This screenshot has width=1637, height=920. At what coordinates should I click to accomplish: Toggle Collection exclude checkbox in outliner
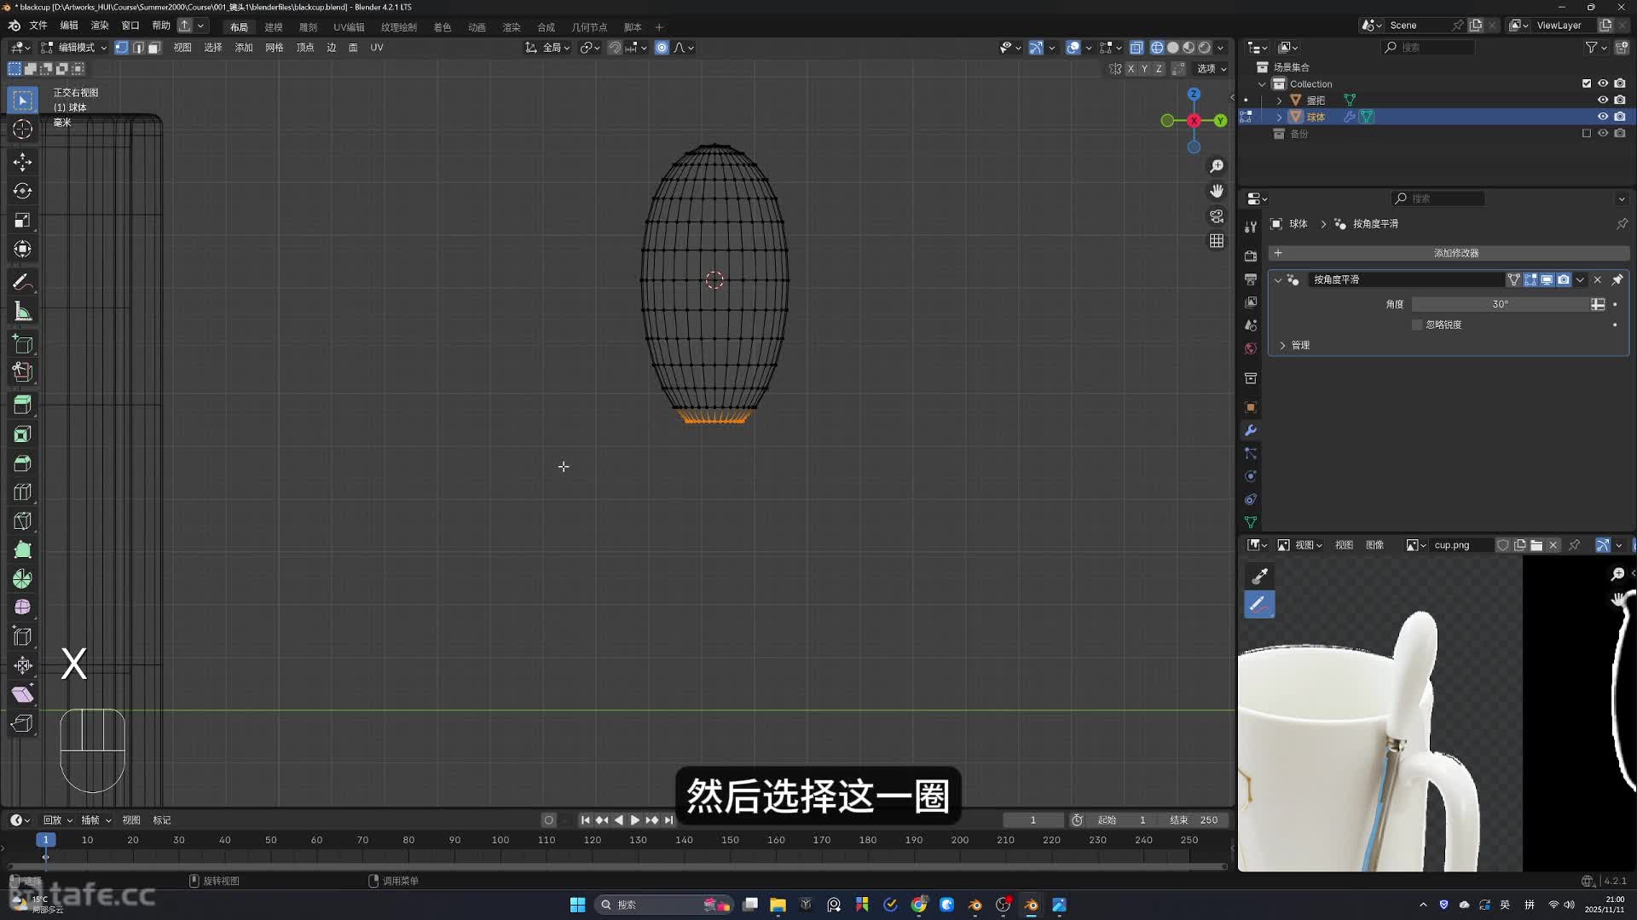[x=1587, y=83]
